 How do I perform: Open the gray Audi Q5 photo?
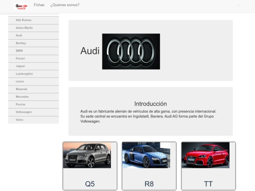(x=87, y=155)
